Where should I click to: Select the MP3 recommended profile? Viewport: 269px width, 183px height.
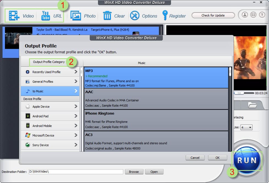pyautogui.click(x=156, y=78)
